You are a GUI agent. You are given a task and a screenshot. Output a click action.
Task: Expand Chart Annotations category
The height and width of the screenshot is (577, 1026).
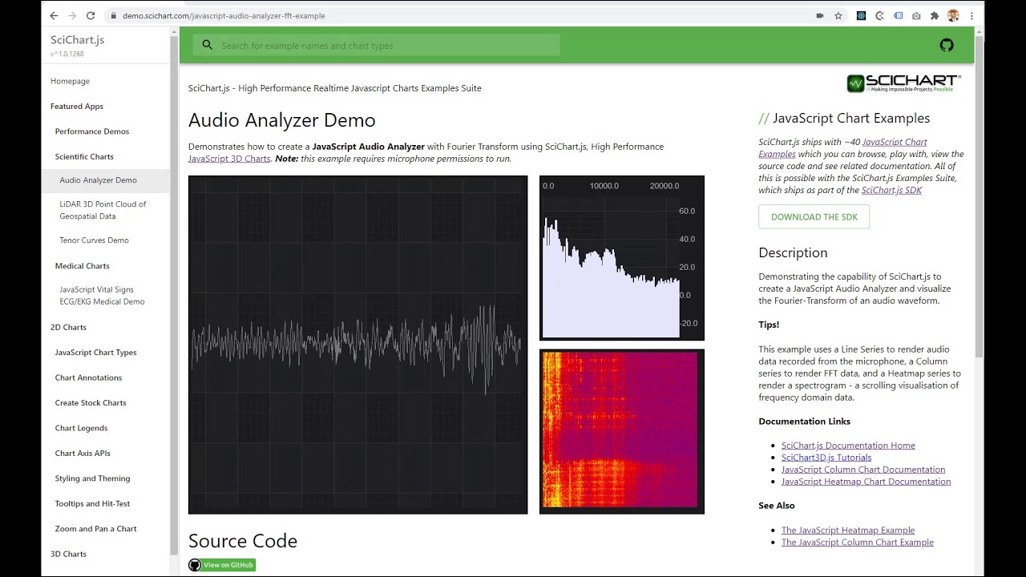pyautogui.click(x=88, y=377)
